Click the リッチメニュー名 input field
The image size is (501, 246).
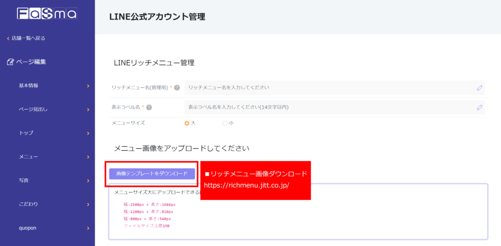point(328,88)
